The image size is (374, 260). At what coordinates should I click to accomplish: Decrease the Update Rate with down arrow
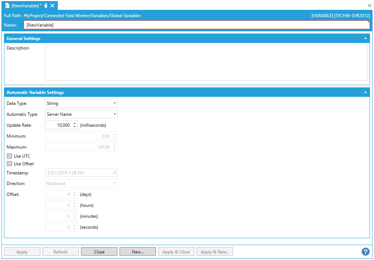pyautogui.click(x=75, y=127)
